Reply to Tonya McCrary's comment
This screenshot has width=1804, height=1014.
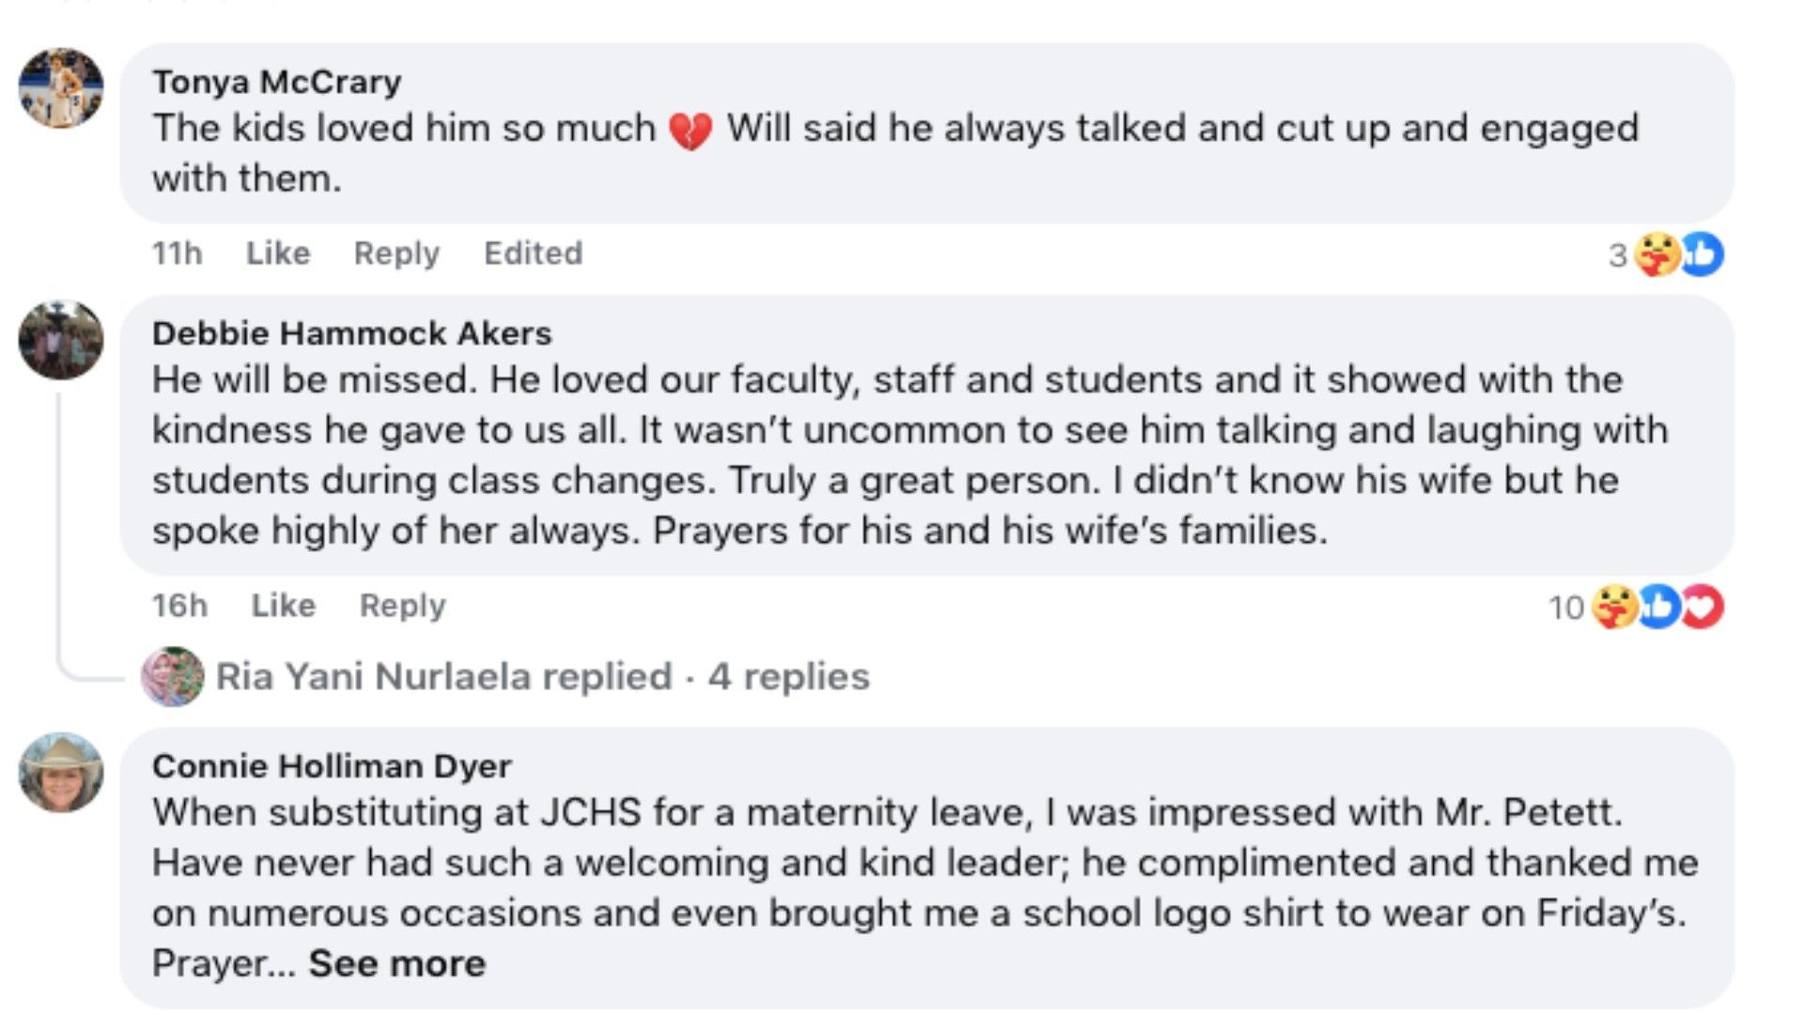click(397, 253)
